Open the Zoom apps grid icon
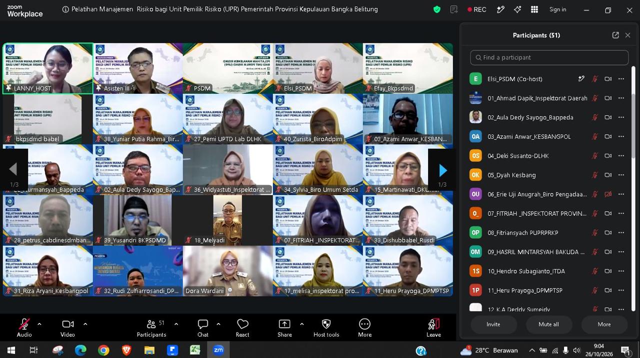Screen dimensions: 640x358 click(x=534, y=9)
